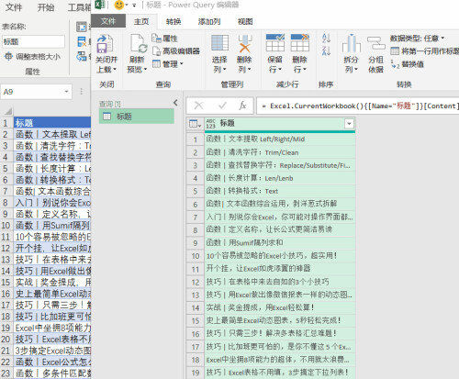The image size is (459, 379).
Task: Open the 开始 tab in the Excel window
Action: [x=46, y=7]
